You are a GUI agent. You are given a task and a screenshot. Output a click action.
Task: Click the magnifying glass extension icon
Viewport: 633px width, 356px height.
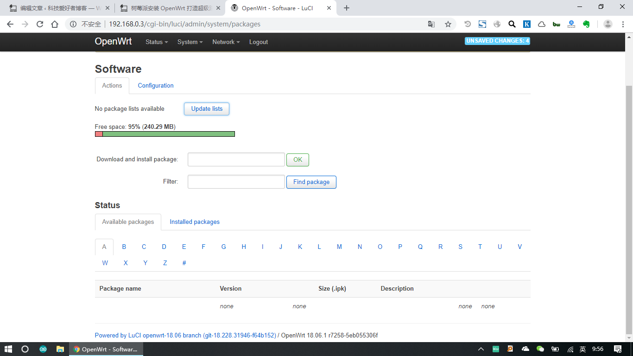point(512,24)
